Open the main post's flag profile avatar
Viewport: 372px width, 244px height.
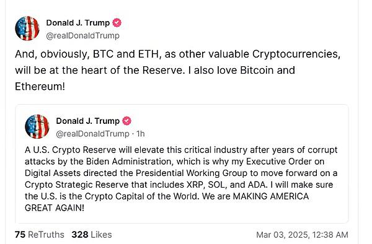point(27,28)
